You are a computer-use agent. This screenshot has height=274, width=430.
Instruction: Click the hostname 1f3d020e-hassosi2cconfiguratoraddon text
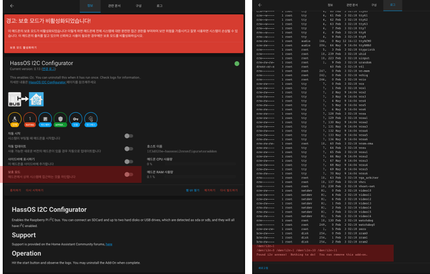pos(182,151)
